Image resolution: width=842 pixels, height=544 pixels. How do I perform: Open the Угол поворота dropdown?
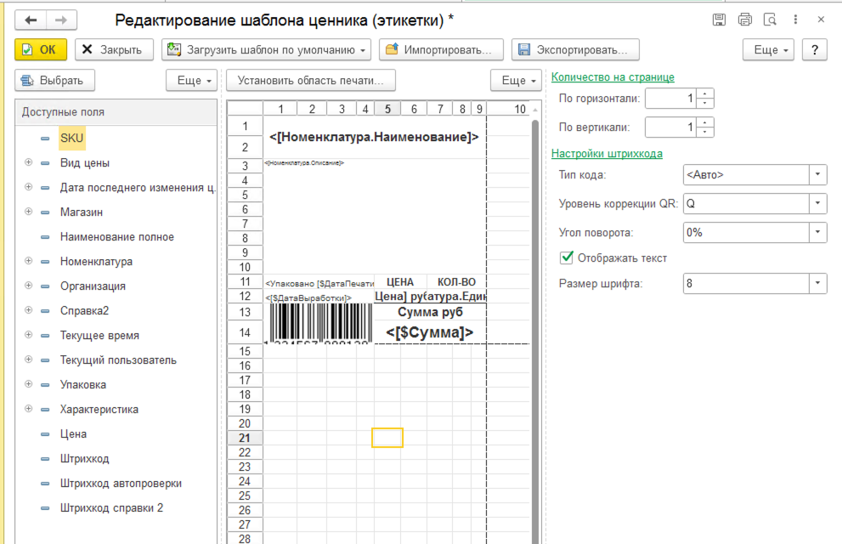[817, 232]
